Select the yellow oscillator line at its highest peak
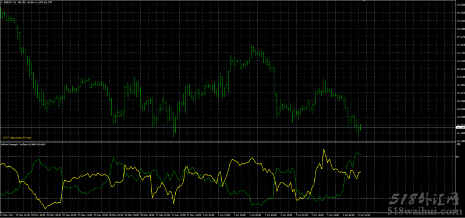 tap(324, 149)
